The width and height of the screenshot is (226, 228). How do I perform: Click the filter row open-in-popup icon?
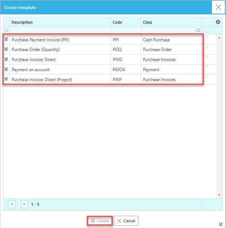(x=198, y=31)
